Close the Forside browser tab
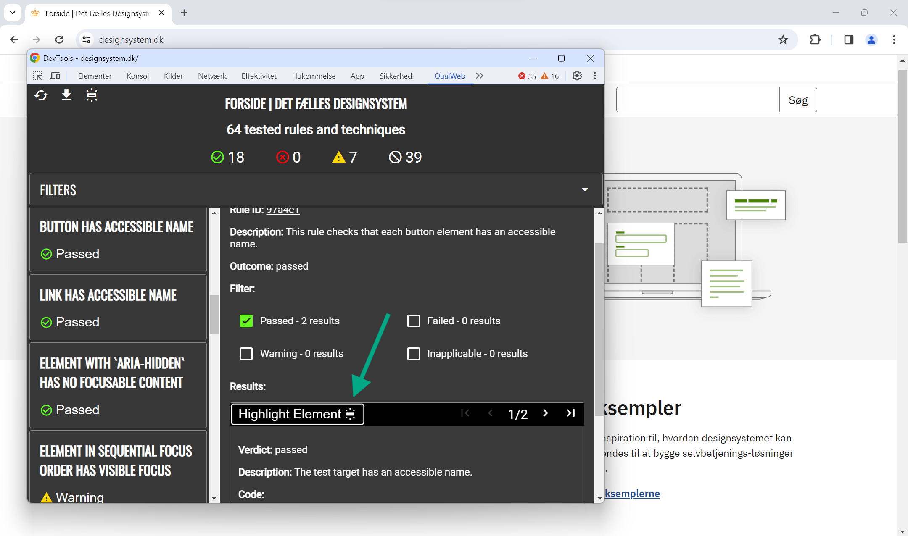 coord(161,13)
